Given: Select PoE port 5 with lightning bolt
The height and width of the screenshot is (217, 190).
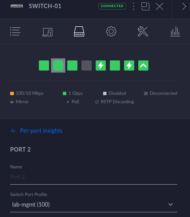Looking at the screenshot, I should click(x=101, y=65).
